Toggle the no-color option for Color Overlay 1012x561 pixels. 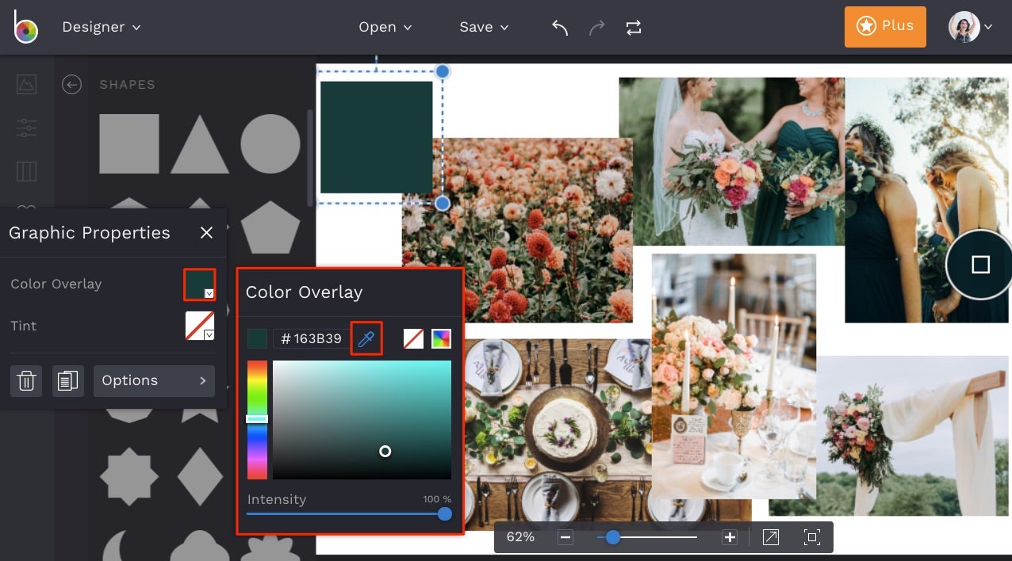[x=412, y=338]
